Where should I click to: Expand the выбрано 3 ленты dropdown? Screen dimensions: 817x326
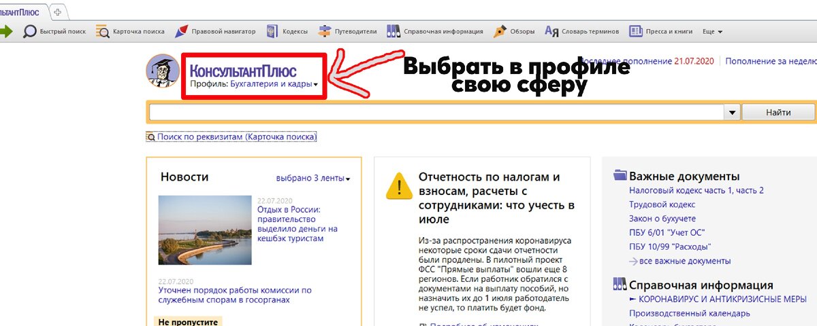[313, 178]
